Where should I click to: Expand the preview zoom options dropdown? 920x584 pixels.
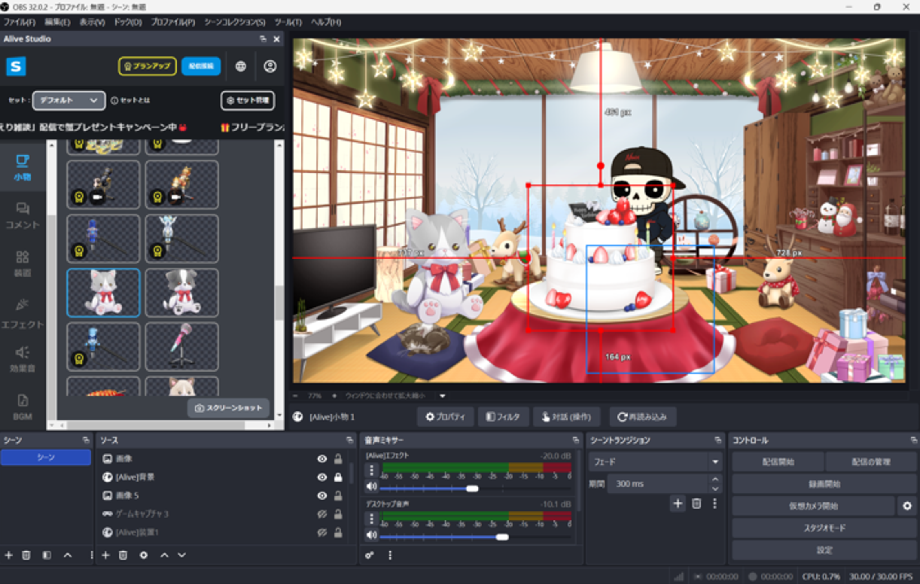pyautogui.click(x=442, y=396)
